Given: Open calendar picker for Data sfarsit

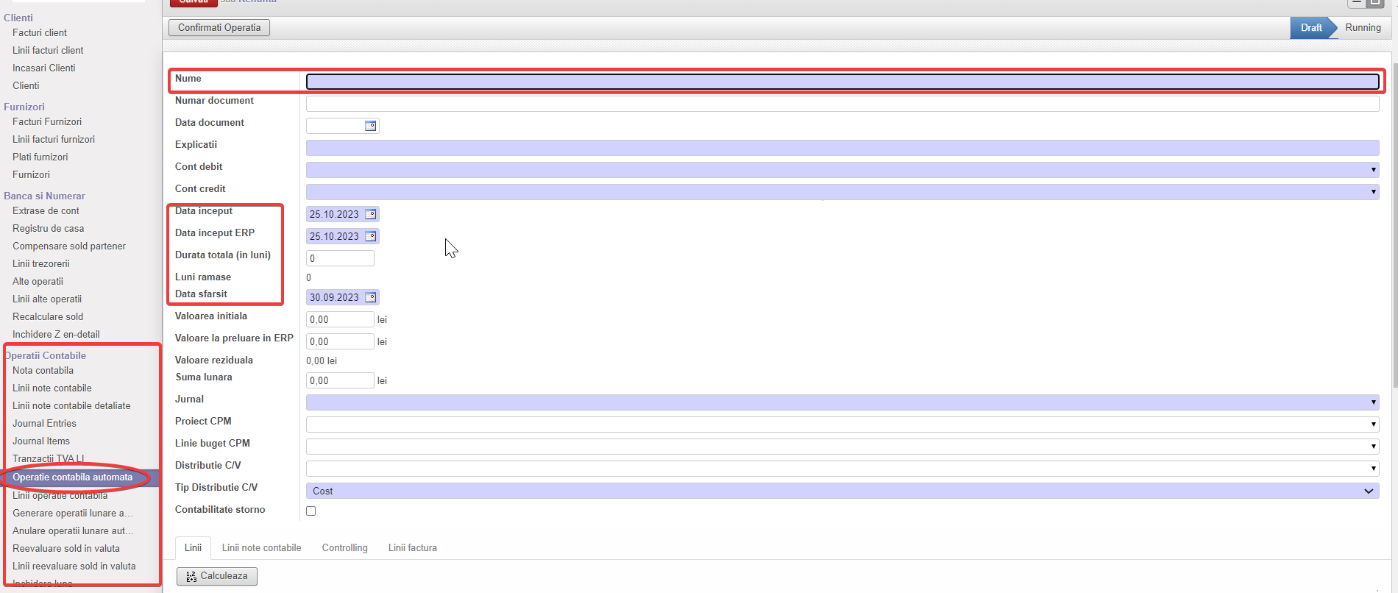Looking at the screenshot, I should pos(370,297).
